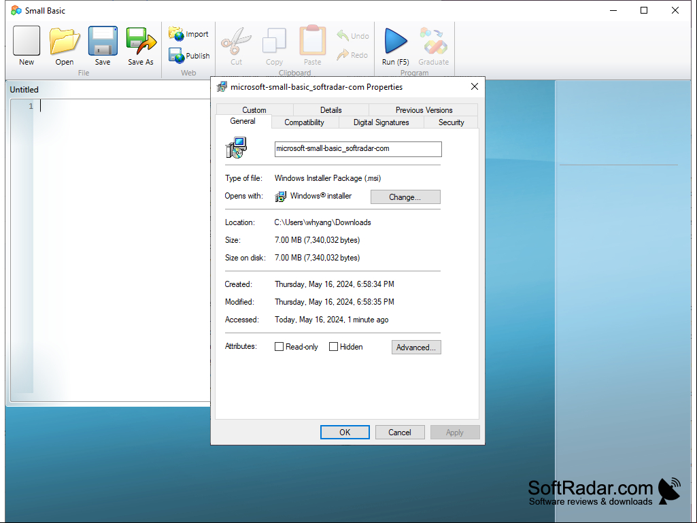Publish the program to the web

(x=189, y=56)
